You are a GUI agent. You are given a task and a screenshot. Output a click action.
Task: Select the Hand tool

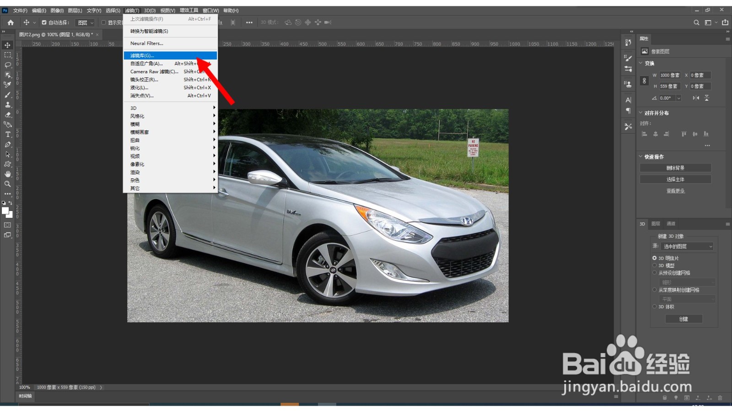pyautogui.click(x=7, y=174)
